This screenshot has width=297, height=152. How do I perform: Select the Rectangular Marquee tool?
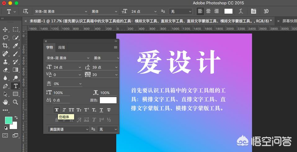[15, 29]
